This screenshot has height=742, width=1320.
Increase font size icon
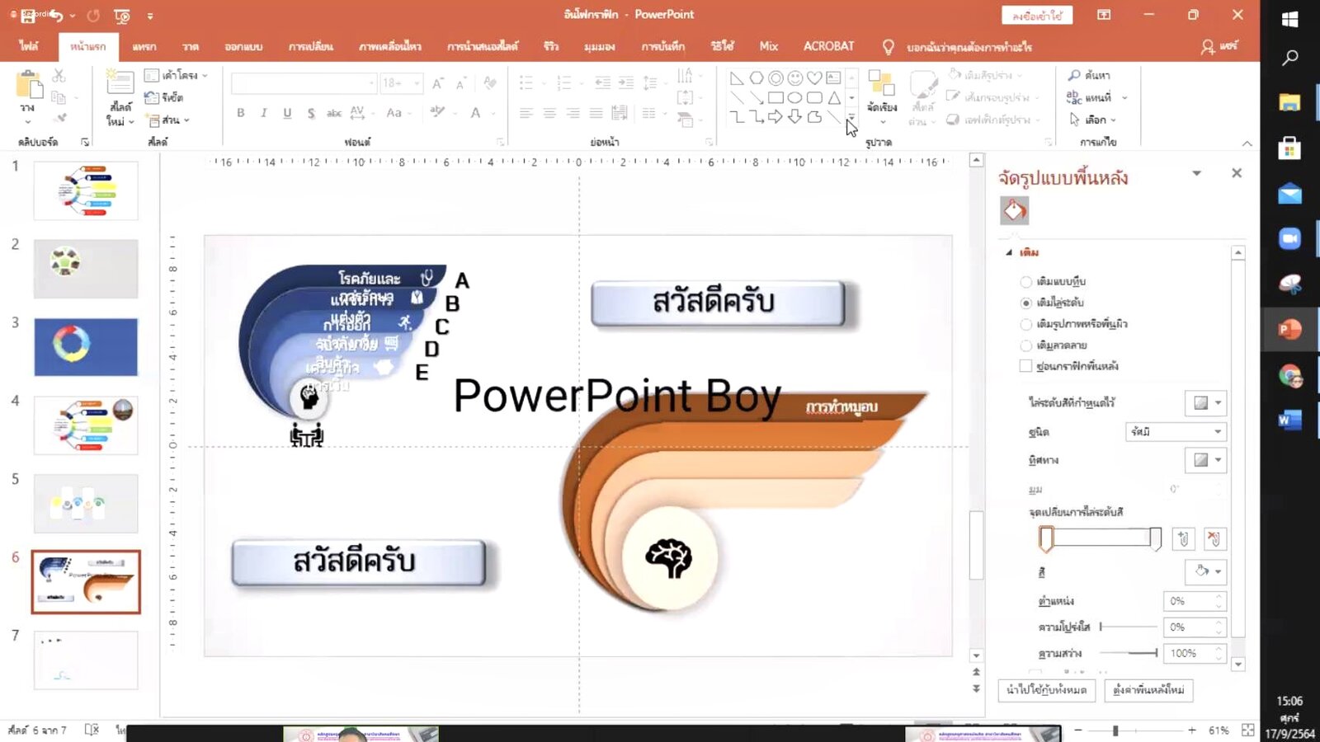click(x=437, y=83)
